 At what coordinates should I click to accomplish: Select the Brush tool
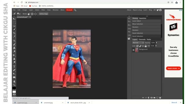pos(14,44)
